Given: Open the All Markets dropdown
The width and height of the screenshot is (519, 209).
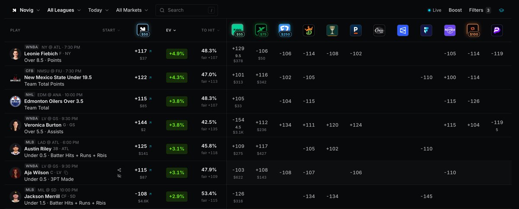Looking at the screenshot, I should pyautogui.click(x=132, y=10).
